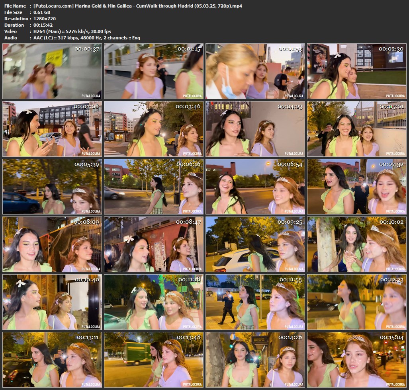Screen dimensions: 409x390
Task: Open the thumbnail at 00:06:54
Action: coord(255,187)
